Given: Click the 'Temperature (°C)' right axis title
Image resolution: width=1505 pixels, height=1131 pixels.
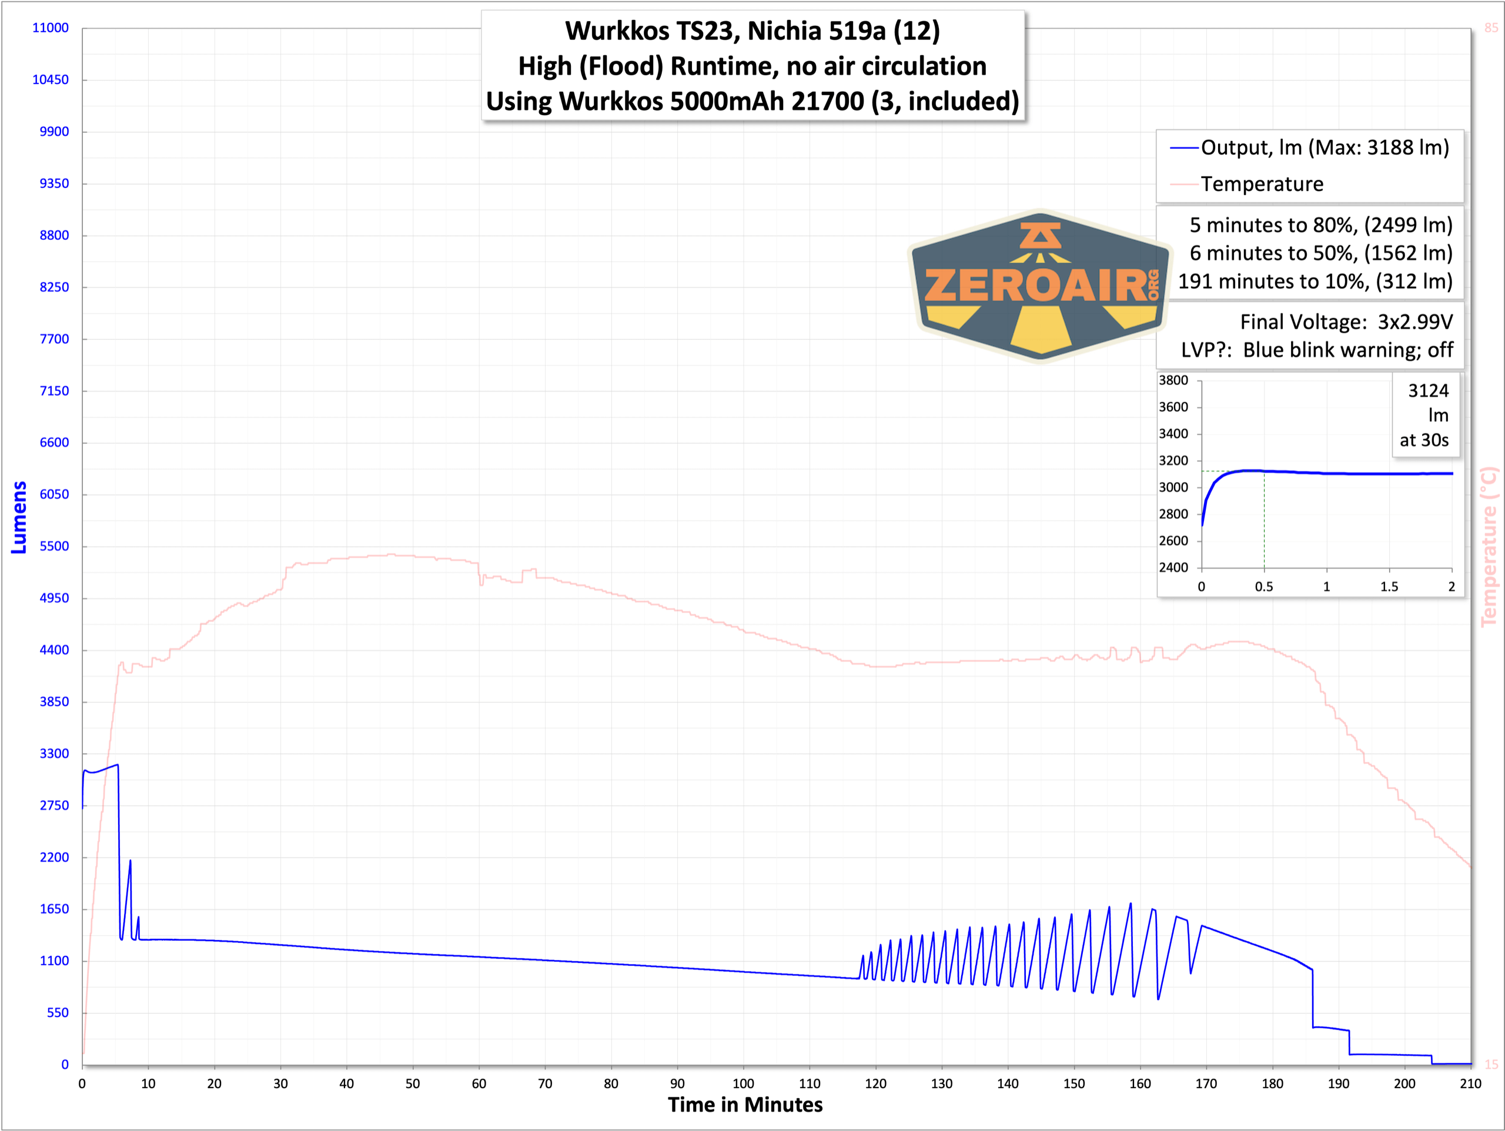Looking at the screenshot, I should 1489,547.
